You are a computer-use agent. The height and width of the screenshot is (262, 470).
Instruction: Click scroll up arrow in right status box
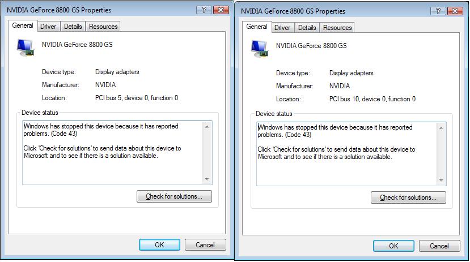tap(441, 128)
